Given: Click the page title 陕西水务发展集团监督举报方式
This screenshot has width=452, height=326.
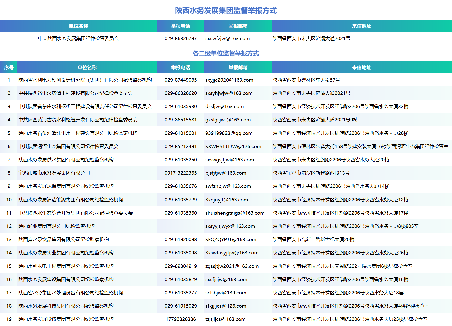Looking at the screenshot, I should (226, 10).
